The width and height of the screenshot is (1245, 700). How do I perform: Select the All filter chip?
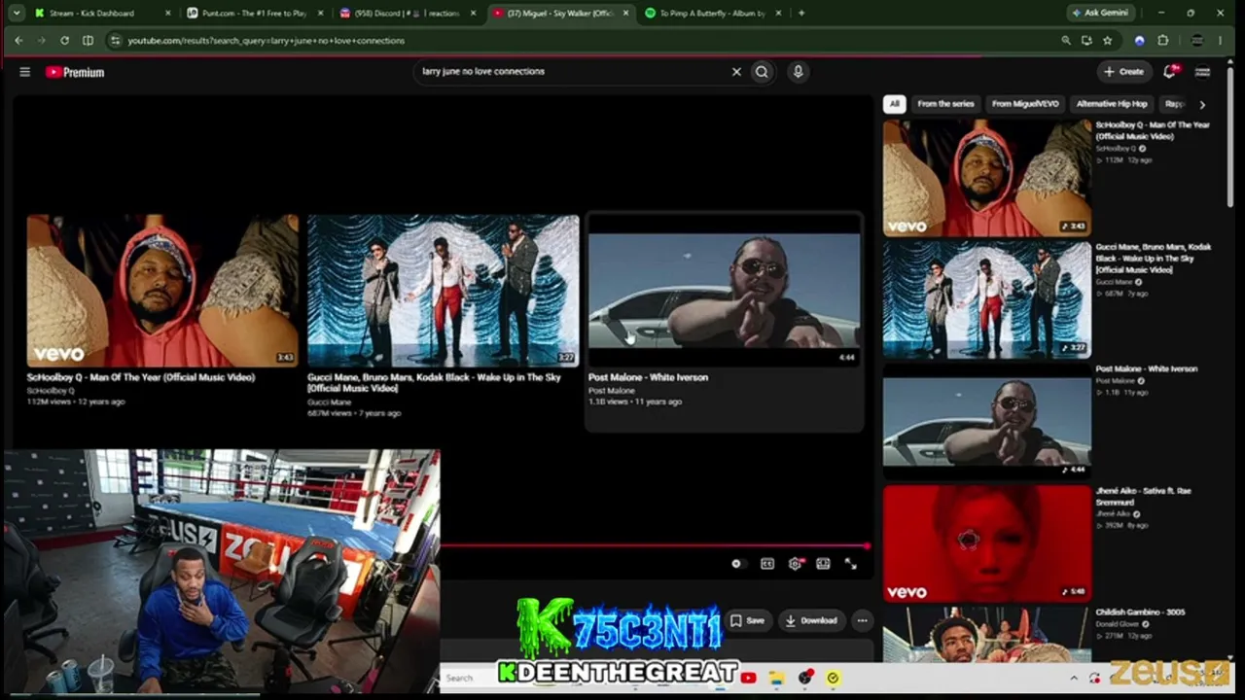click(894, 104)
